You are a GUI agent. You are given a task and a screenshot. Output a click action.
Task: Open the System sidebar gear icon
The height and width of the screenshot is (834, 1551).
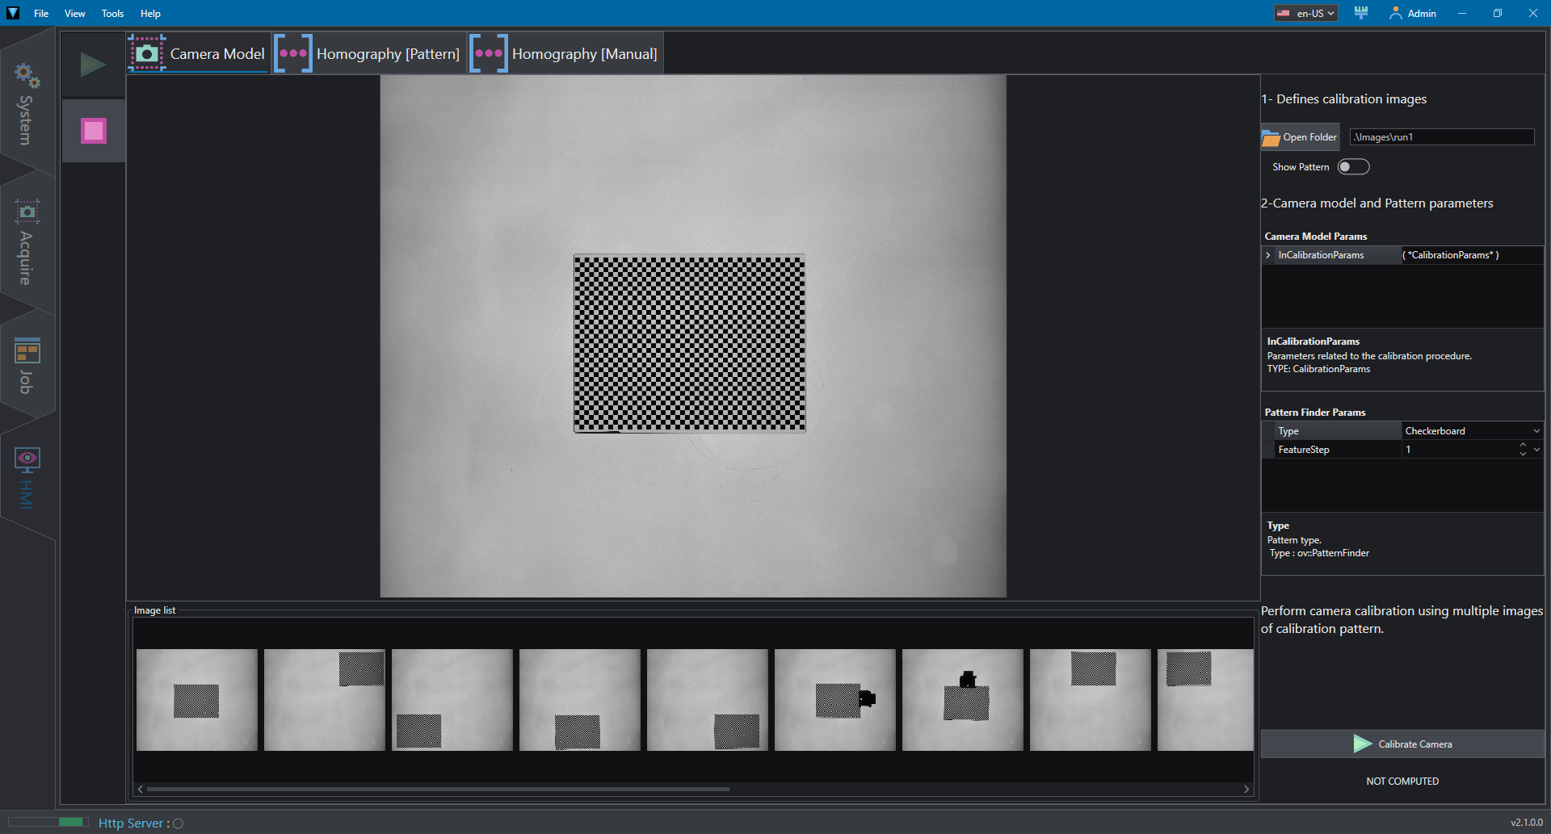[x=27, y=75]
